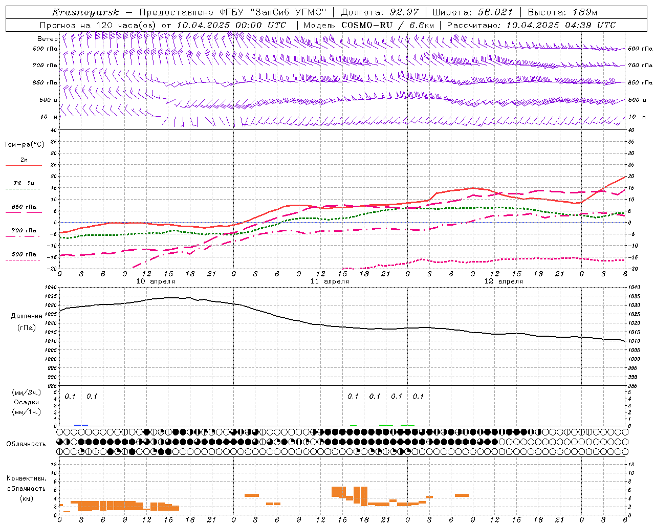Click the 12 апреля date label
The height and width of the screenshot is (524, 655).
point(503,281)
